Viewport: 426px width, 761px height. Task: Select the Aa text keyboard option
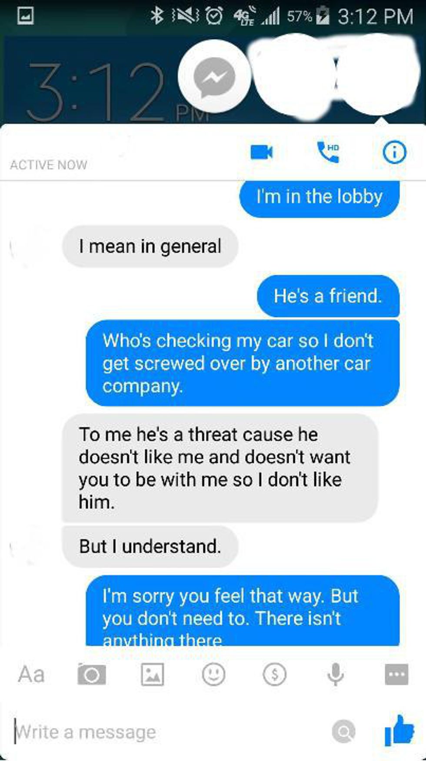click(31, 674)
